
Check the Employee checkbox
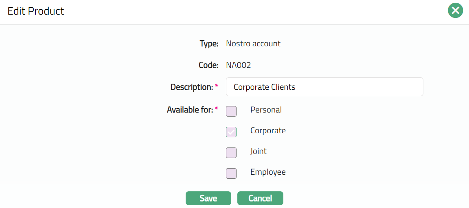point(231,173)
